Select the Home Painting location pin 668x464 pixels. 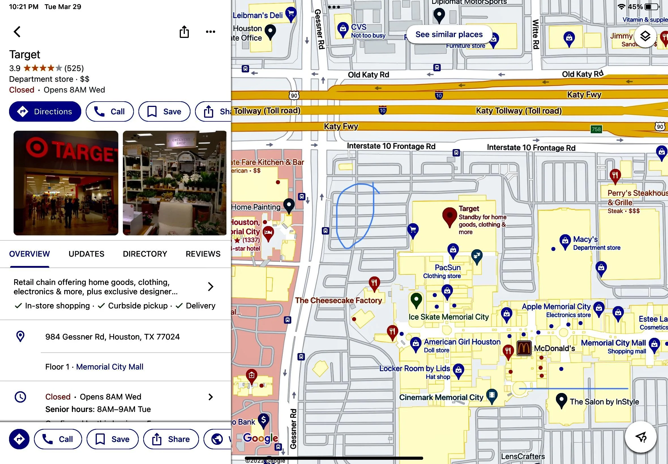[x=289, y=206]
